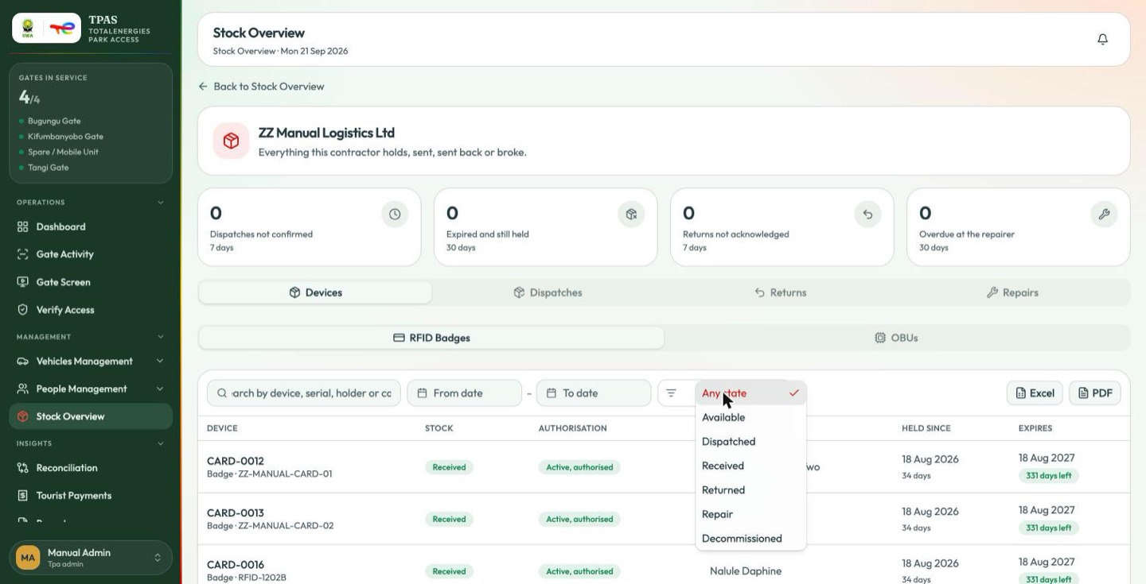The height and width of the screenshot is (584, 1146).
Task: Choose Available from the state list
Action: (750, 417)
